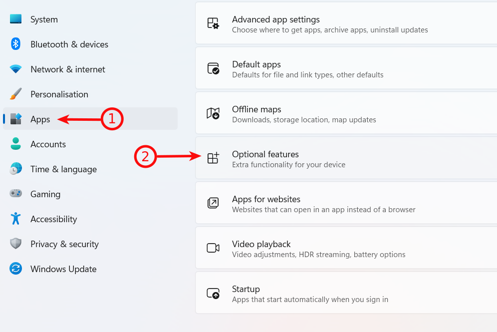Image resolution: width=497 pixels, height=332 pixels.
Task: Click the Privacy & security shield icon
Action: click(15, 244)
